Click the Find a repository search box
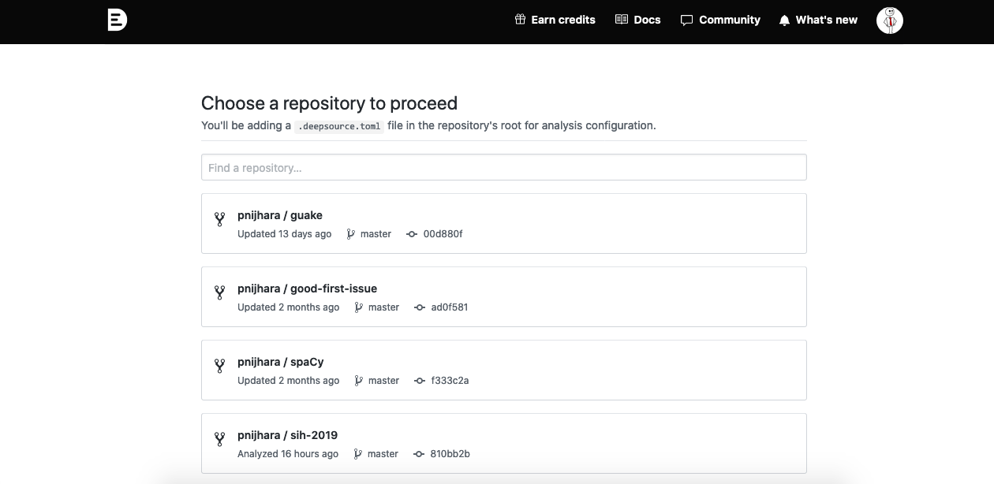 504,167
